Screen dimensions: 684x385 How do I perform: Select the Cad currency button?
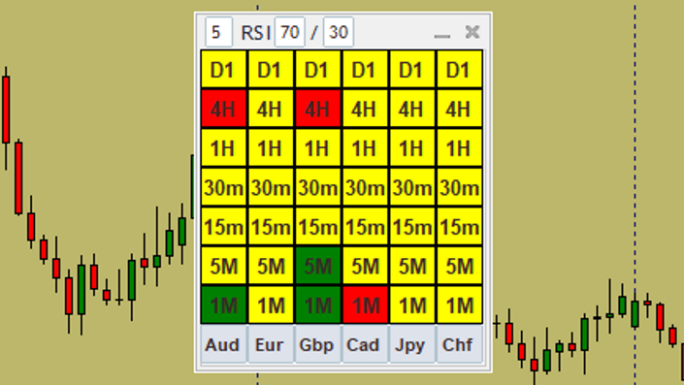[x=365, y=344]
